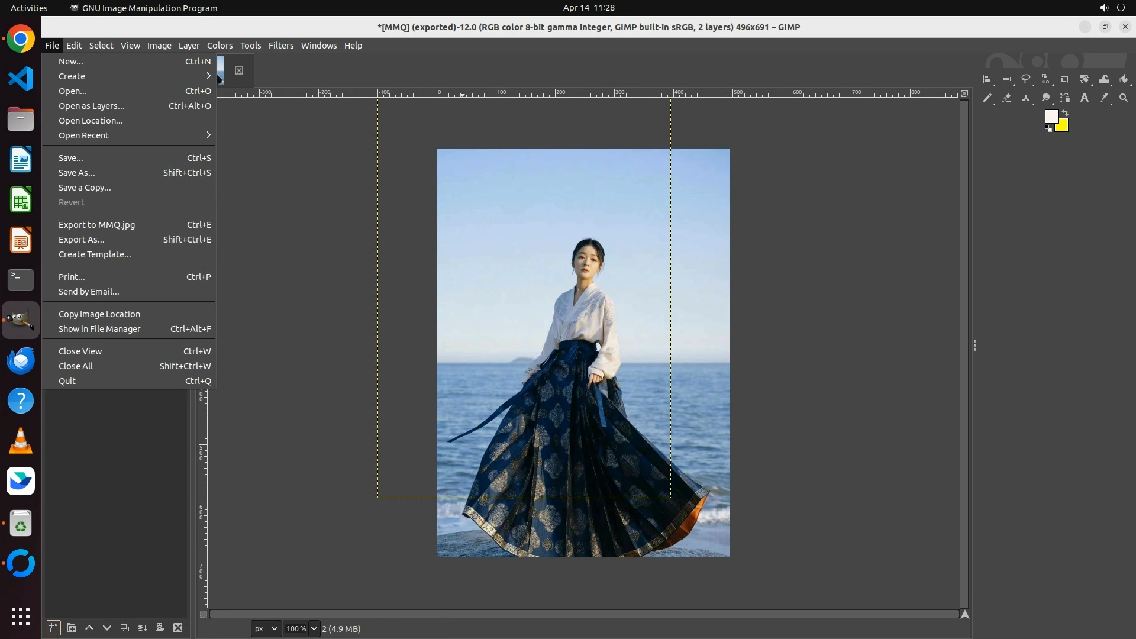The image size is (1136, 639).
Task: Open the zoom percentage dropdown arrow
Action: [314, 628]
